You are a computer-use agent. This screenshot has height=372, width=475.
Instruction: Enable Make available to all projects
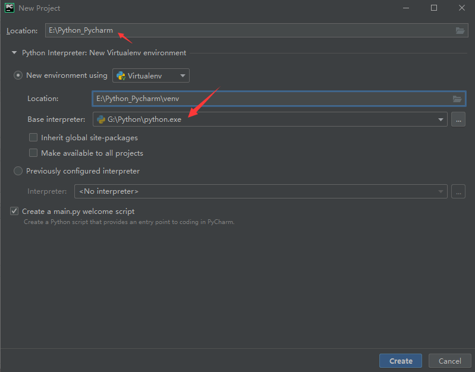33,153
